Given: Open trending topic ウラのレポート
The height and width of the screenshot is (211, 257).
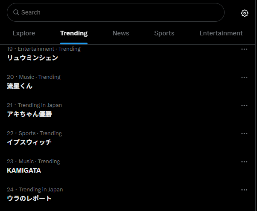Looking at the screenshot, I should pyautogui.click(x=29, y=199).
